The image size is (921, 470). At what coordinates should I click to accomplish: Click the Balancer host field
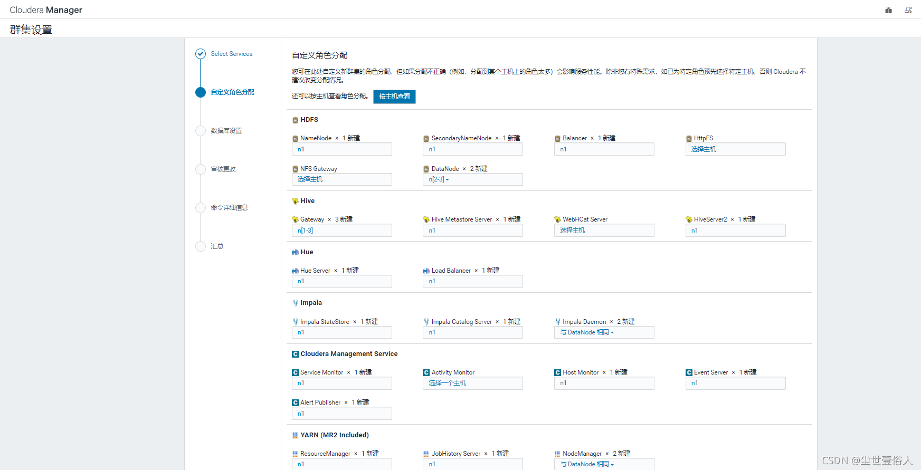pyautogui.click(x=604, y=149)
